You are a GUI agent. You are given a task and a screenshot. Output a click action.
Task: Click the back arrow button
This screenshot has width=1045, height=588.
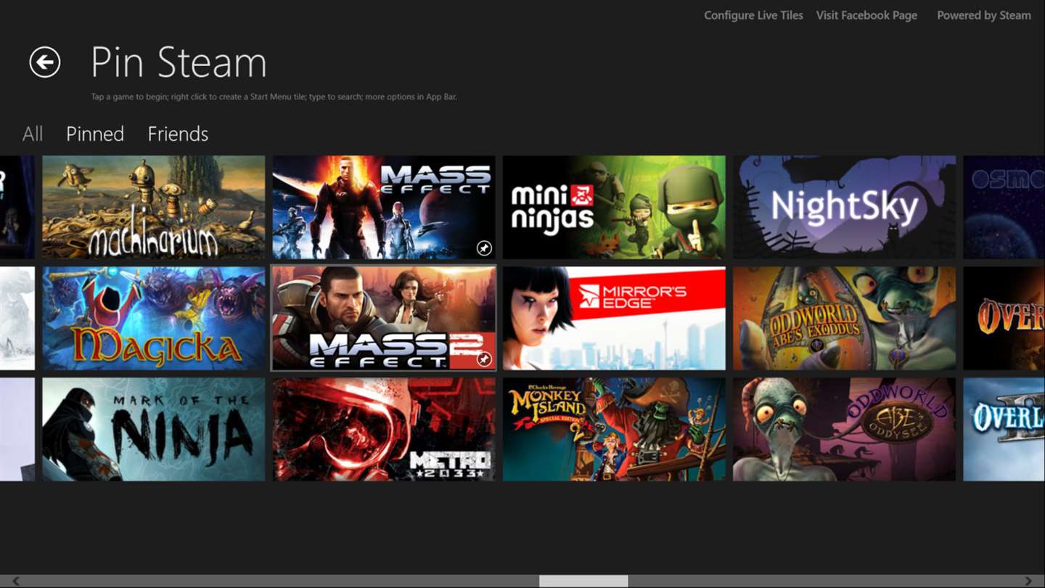45,62
